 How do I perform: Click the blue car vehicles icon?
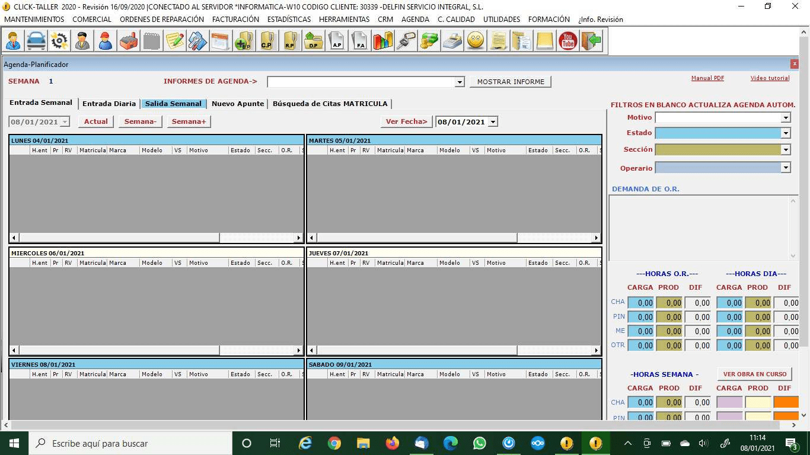pos(36,41)
